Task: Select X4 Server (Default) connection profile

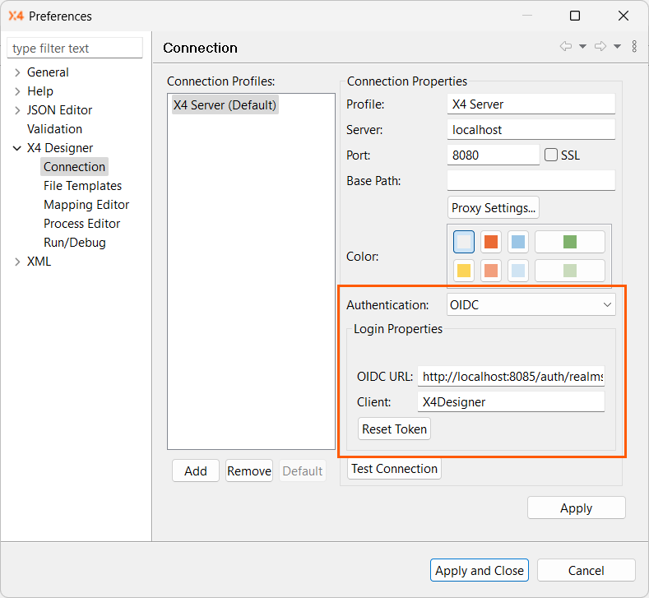Action: click(225, 105)
